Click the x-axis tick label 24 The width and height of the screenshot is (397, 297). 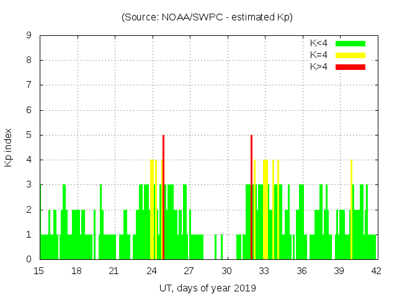click(x=152, y=271)
